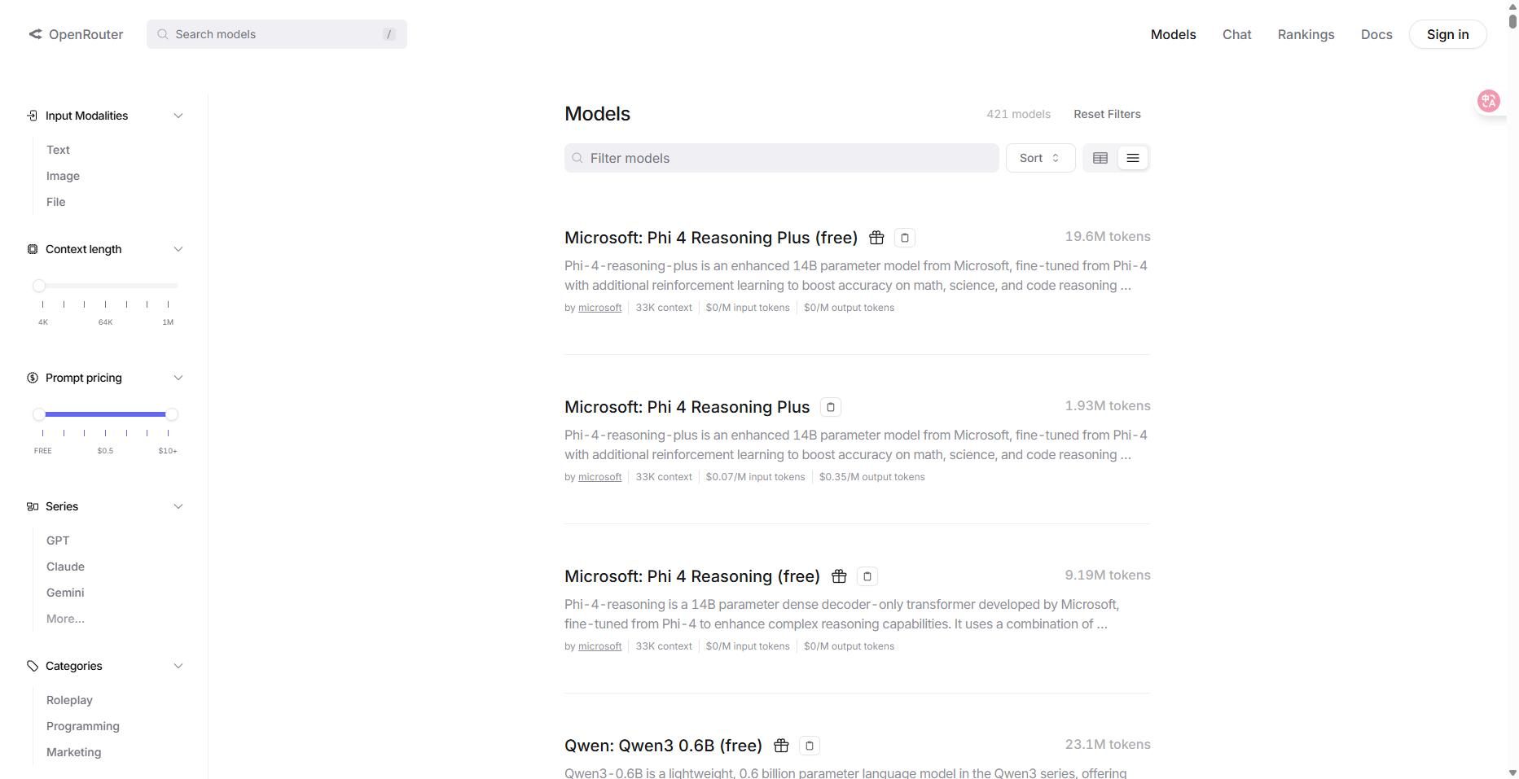Click the 421 models count text
1519x779 pixels.
click(1018, 114)
